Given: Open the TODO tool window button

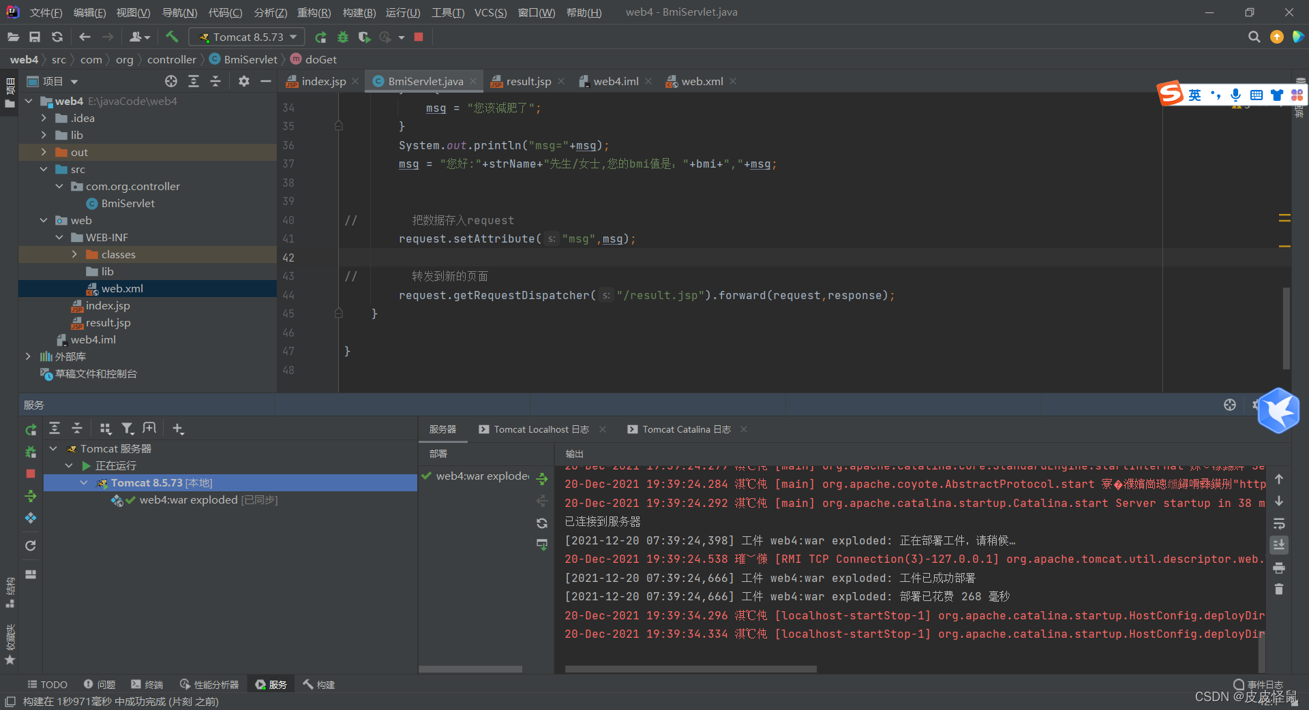Looking at the screenshot, I should 47,684.
